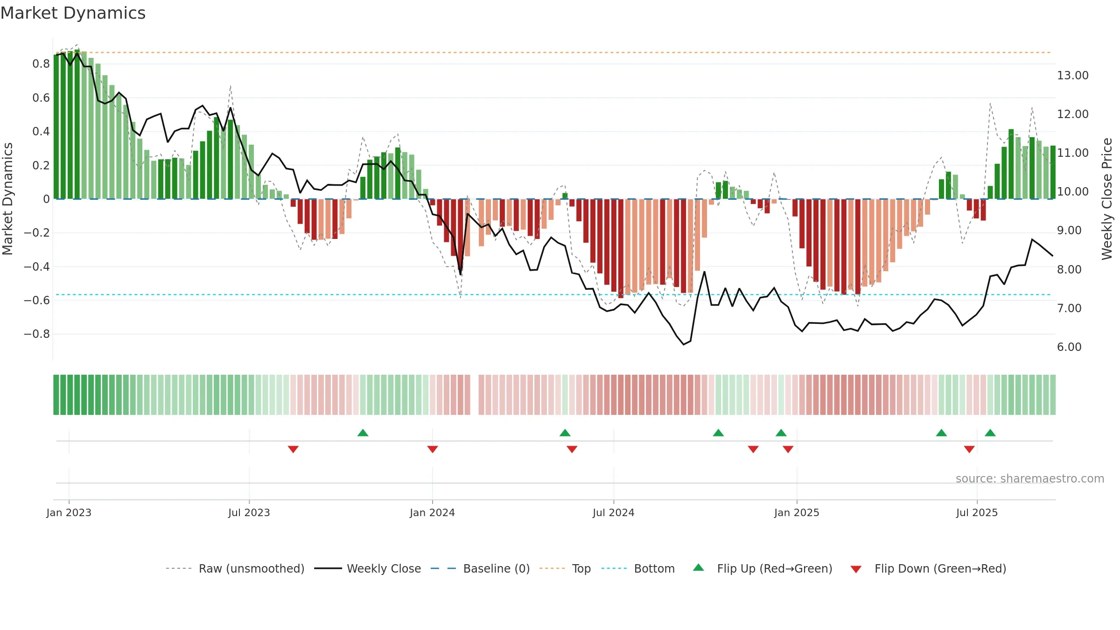
Task: Click the 0.8 left-axis tick label
Action: (x=41, y=63)
